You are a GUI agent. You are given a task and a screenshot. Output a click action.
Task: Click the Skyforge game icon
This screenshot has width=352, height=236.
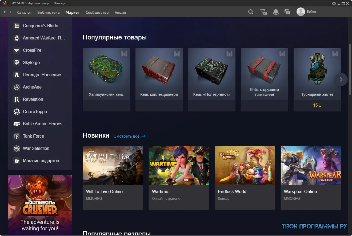[17, 63]
